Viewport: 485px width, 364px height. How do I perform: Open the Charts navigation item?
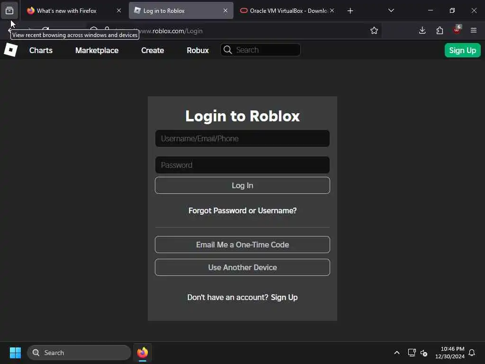pos(41,50)
